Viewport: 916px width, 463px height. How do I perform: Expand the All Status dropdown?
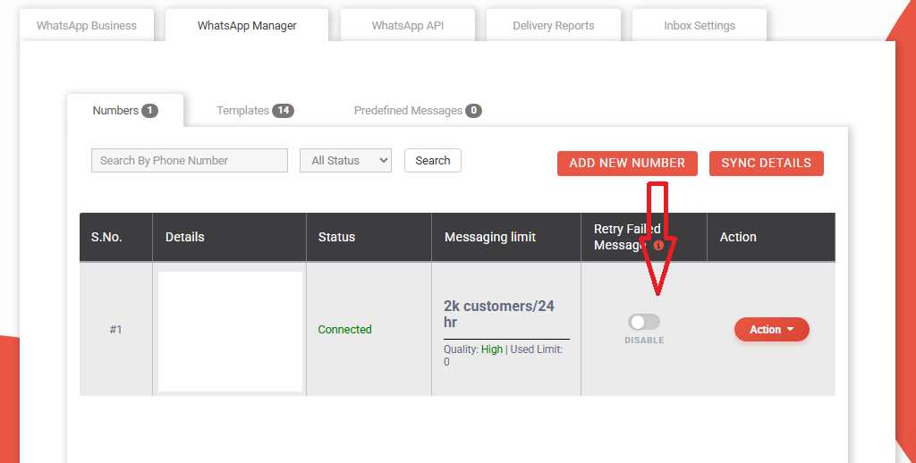[345, 161]
